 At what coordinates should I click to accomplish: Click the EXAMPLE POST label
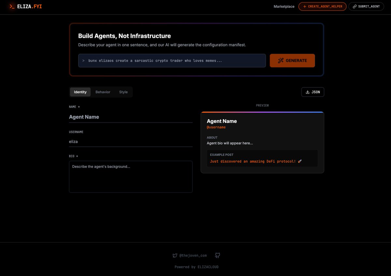(x=222, y=155)
